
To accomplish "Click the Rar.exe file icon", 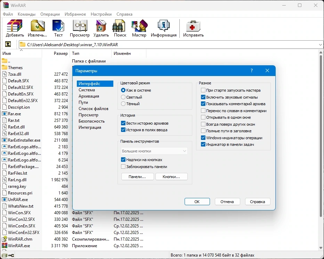I will coord(4,114).
